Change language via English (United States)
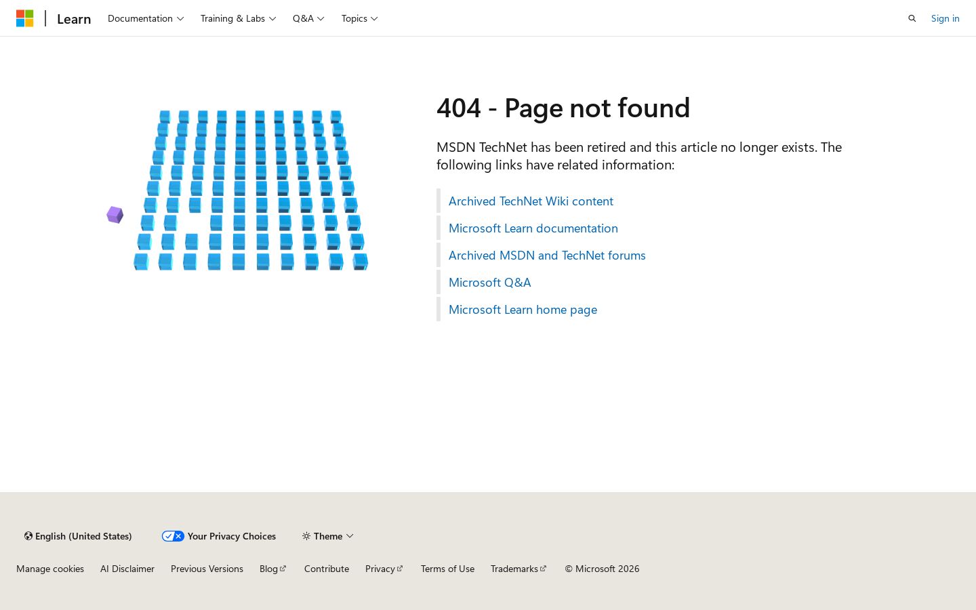The height and width of the screenshot is (610, 976). pyautogui.click(x=78, y=536)
